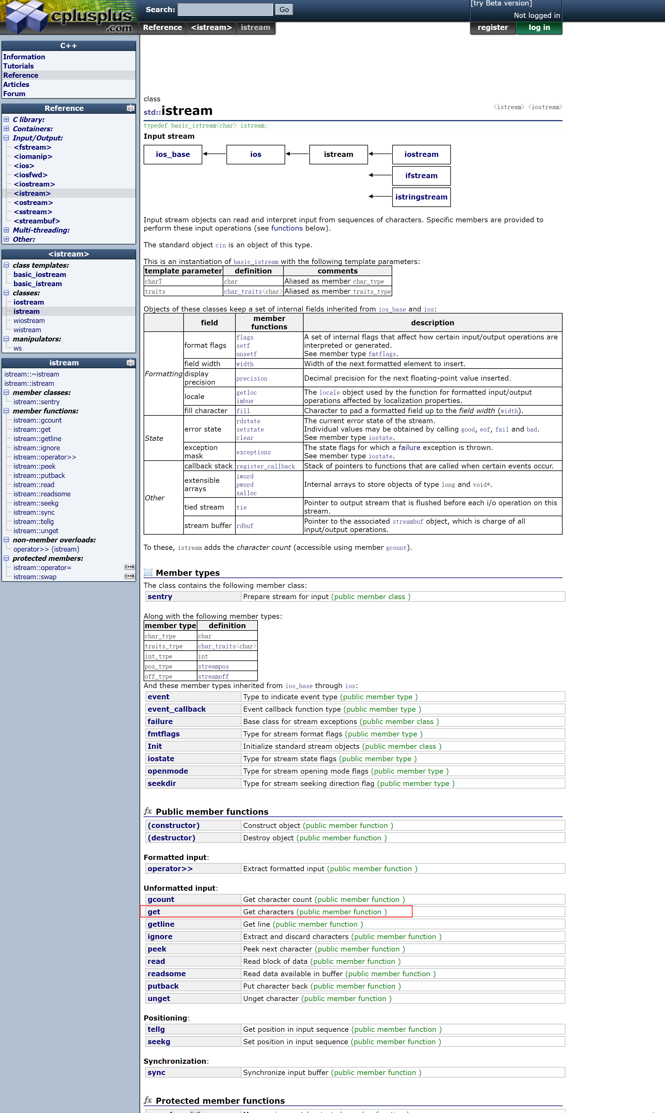
Task: Open the precision member function link
Action: [252, 379]
